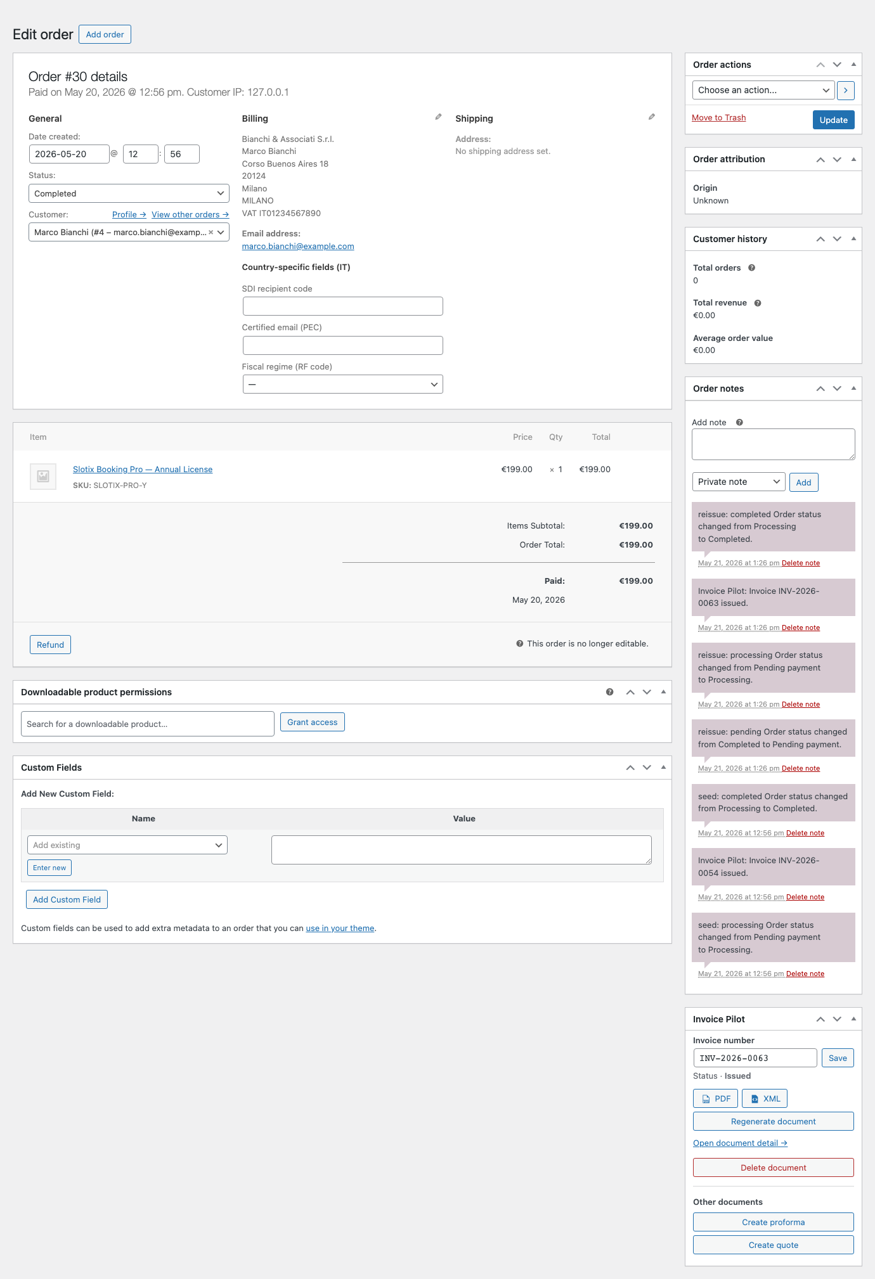Move order to Trash

click(718, 118)
